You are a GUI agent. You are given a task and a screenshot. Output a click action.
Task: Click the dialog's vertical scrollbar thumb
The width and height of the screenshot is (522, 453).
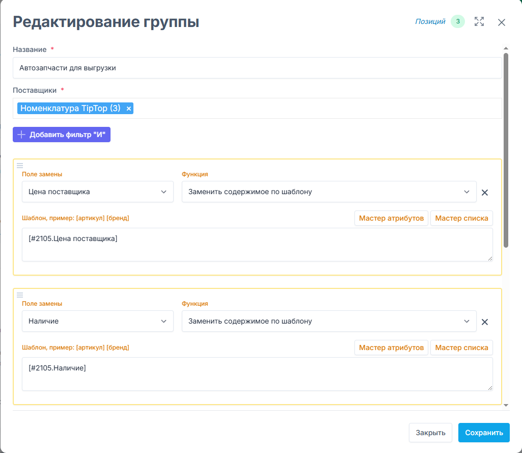(506, 148)
